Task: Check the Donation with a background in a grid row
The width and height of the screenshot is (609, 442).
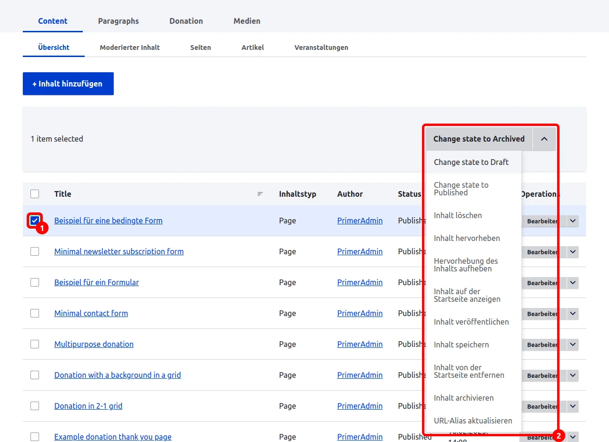Action: tap(35, 375)
